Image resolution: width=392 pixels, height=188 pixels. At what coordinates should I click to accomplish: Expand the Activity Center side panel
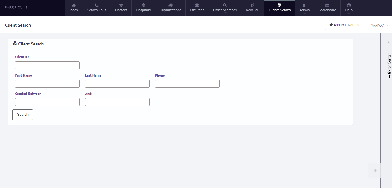(x=389, y=42)
